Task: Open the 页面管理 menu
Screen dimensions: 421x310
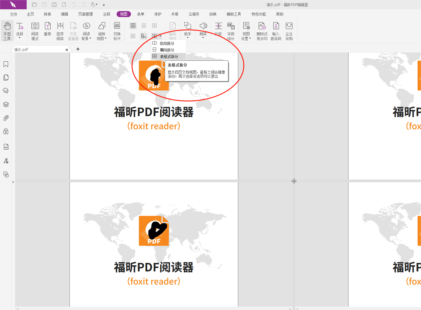Action: pos(85,14)
